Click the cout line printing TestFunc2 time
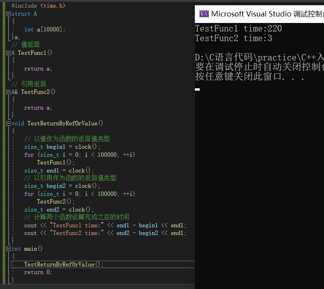The height and width of the screenshot is (289, 324). click(105, 233)
